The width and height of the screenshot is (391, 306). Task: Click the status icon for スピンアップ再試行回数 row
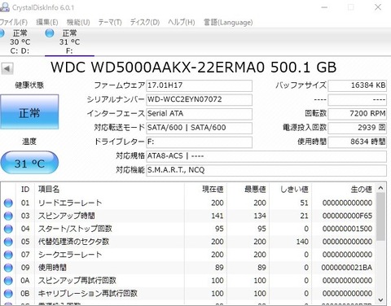(x=8, y=281)
